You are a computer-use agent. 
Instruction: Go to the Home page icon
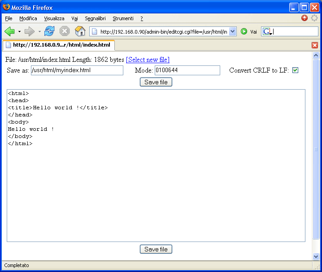tap(80, 31)
